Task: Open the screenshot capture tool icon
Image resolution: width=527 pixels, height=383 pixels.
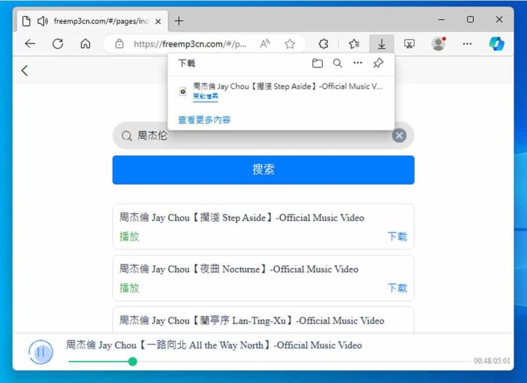Action: pos(409,43)
